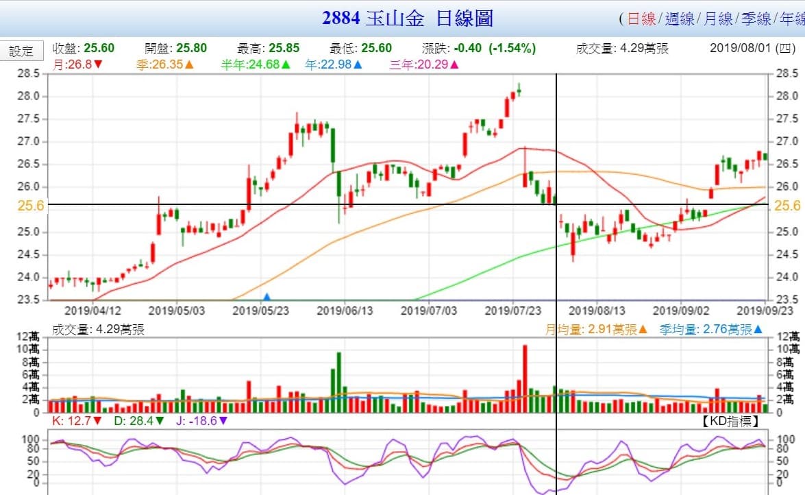Click the 2019/09/02 date axis label
Screen dimensions: 805x495
681,311
